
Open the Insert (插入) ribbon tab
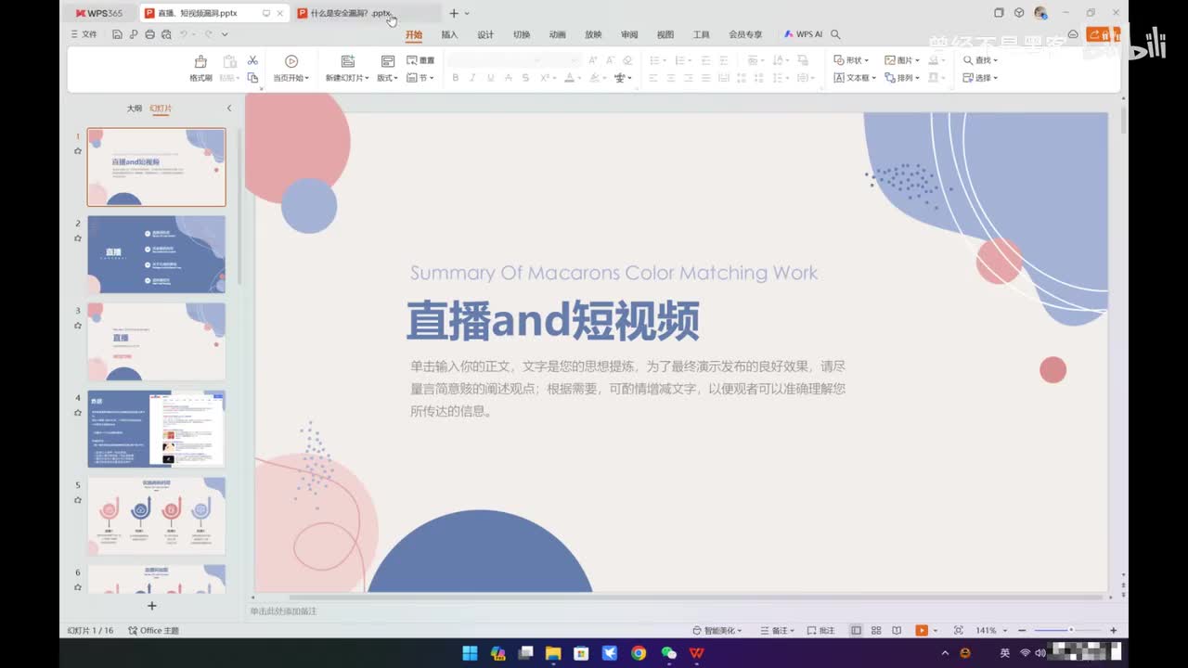[449, 34]
